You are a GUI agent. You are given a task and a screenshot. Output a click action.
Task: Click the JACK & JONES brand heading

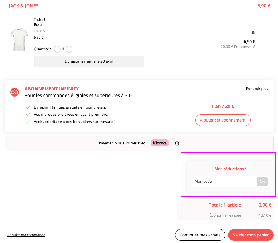click(23, 6)
